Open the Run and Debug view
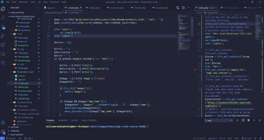The width and height of the screenshot is (264, 140). point(3,36)
